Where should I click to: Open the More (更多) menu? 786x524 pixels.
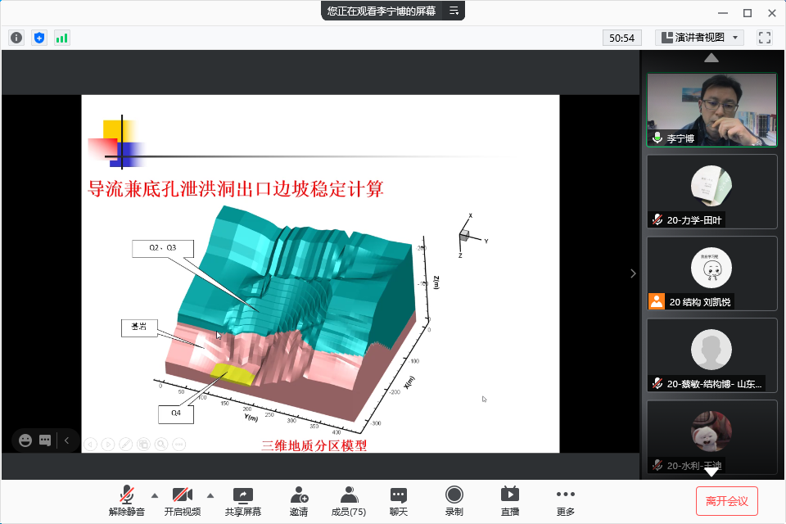[565, 500]
